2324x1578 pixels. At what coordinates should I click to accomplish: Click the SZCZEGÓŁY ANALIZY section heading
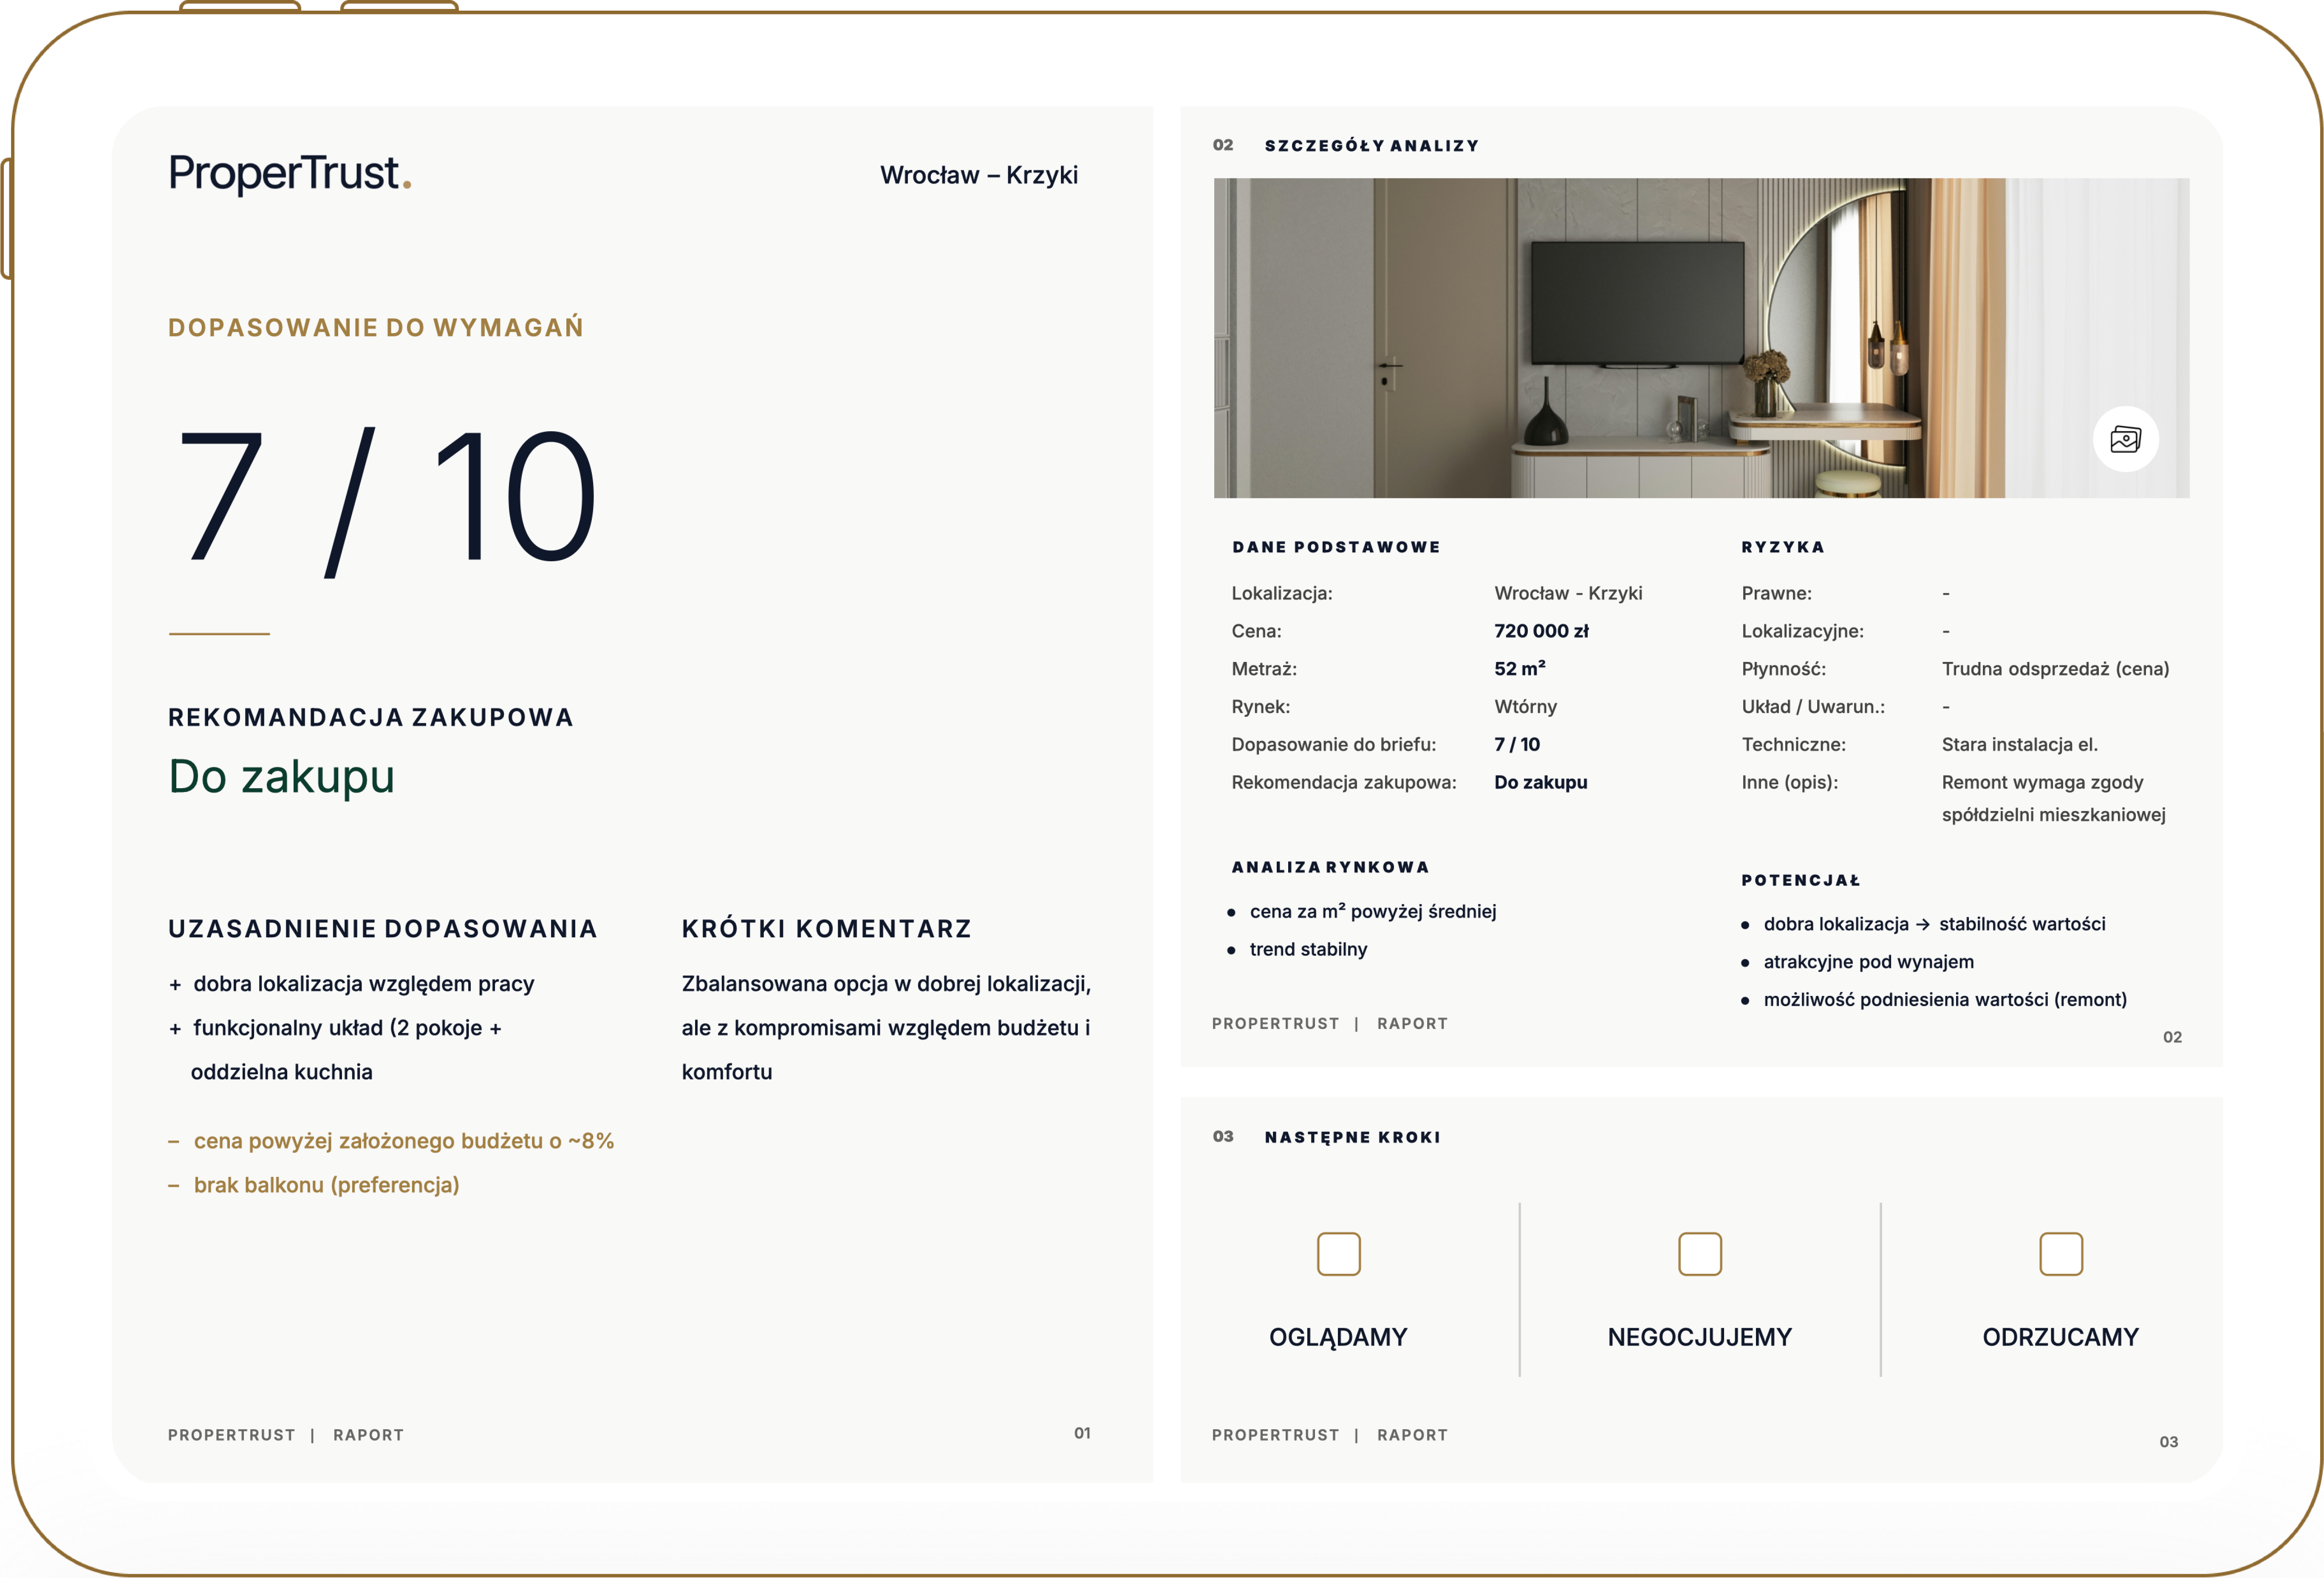1371,146
